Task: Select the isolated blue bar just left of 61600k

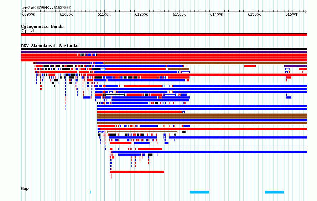Action: click(289, 97)
